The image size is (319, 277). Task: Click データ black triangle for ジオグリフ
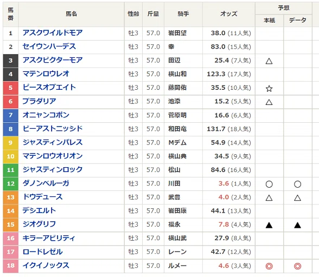pos(297,225)
